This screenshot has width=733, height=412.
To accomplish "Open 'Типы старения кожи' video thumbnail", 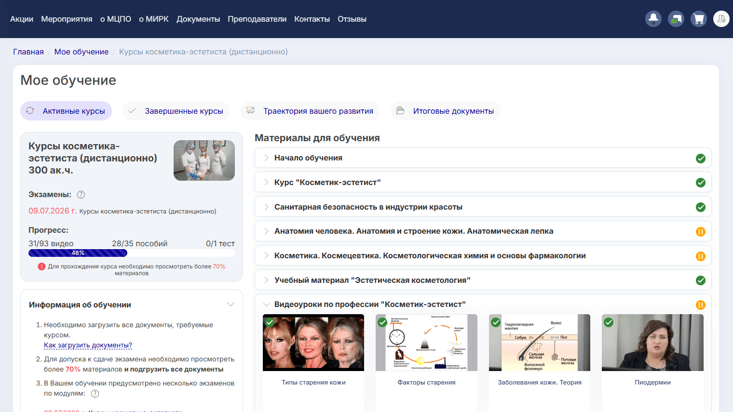I will click(x=313, y=343).
